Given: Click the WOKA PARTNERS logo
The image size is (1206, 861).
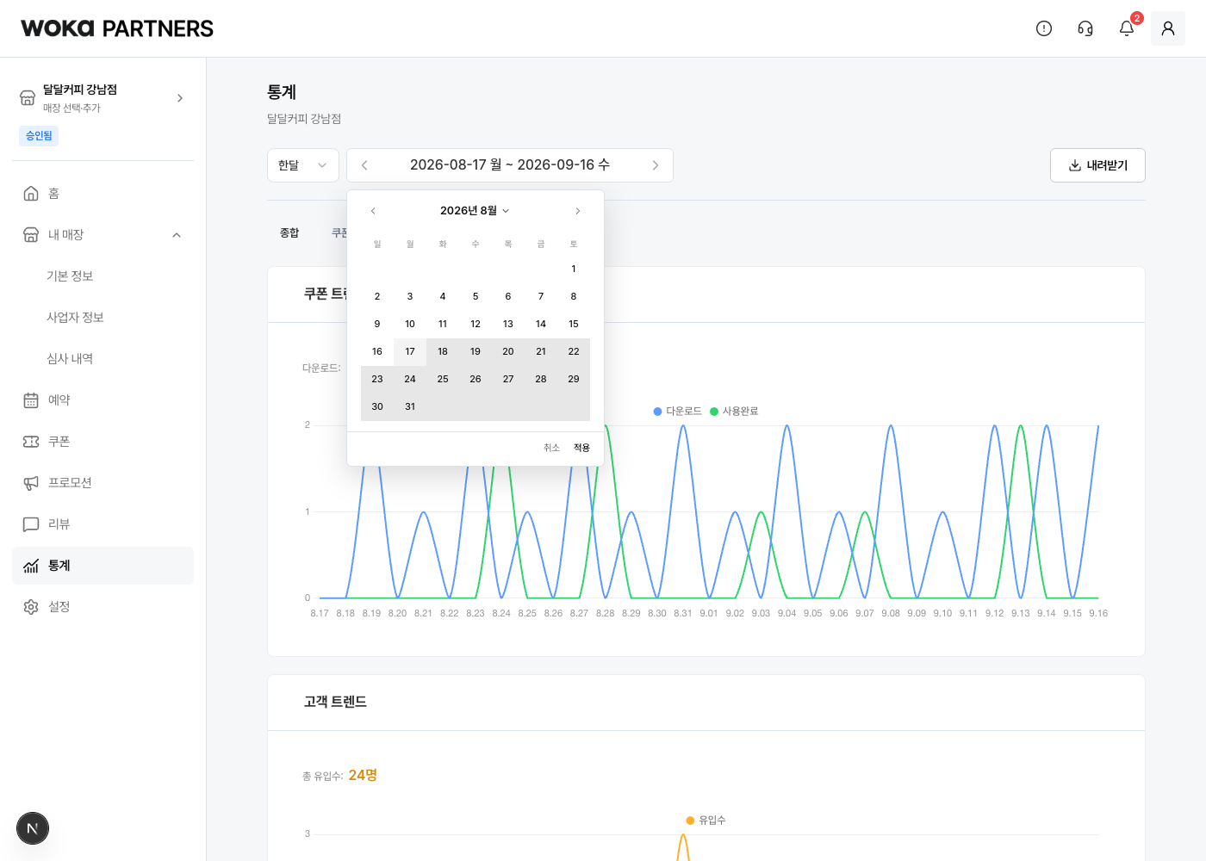Looking at the screenshot, I should pyautogui.click(x=117, y=28).
